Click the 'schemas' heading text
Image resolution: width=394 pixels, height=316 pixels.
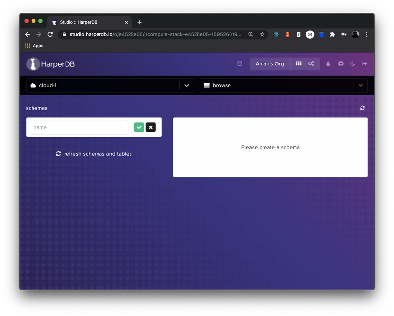tap(36, 108)
